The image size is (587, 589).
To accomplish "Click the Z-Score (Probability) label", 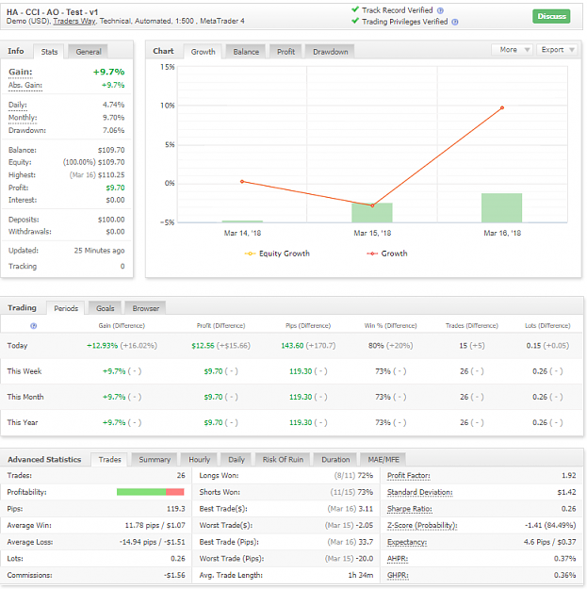I will (422, 526).
